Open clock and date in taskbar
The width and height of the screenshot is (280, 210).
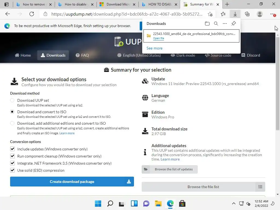click(261, 203)
